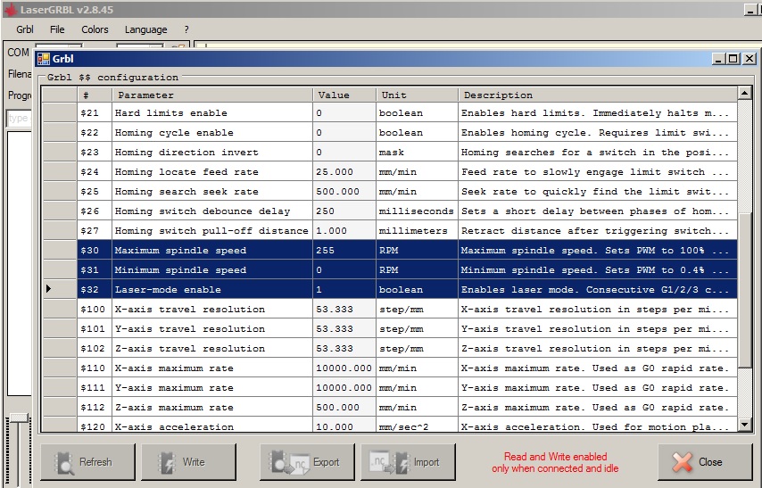Click the 'Homing switch pull-off distance' parameter cell
The height and width of the screenshot is (488, 762).
pyautogui.click(x=212, y=230)
